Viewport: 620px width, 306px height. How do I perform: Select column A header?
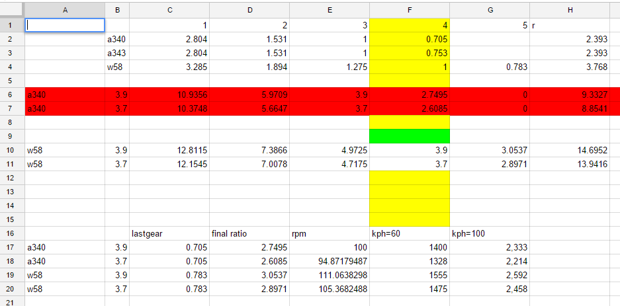coord(65,9)
